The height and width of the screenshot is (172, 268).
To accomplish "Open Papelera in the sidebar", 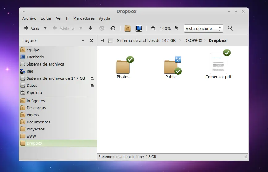I will (58, 92).
